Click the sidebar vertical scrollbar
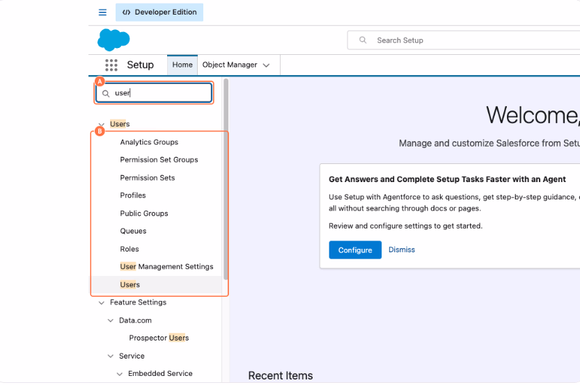 point(226,179)
